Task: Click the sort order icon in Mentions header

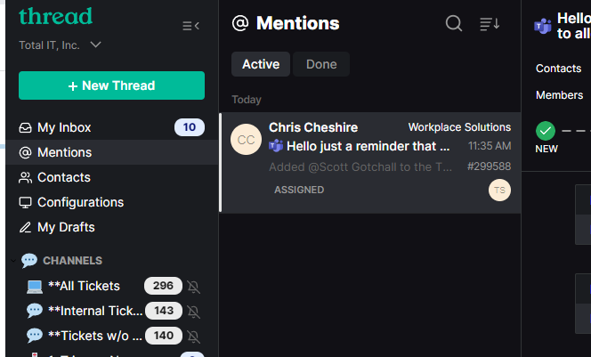Action: (x=490, y=24)
